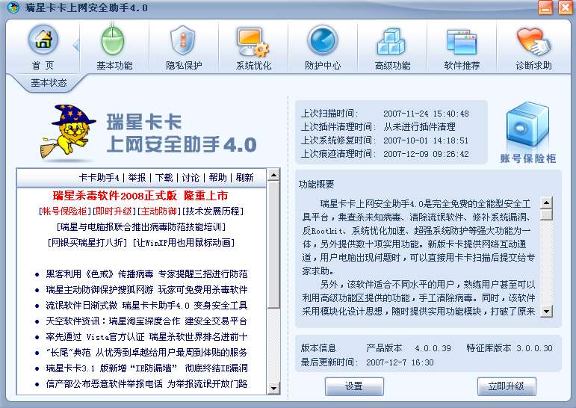Click the 上次系统修复时间 value 2007-10-01 14:18:51

click(x=426, y=140)
